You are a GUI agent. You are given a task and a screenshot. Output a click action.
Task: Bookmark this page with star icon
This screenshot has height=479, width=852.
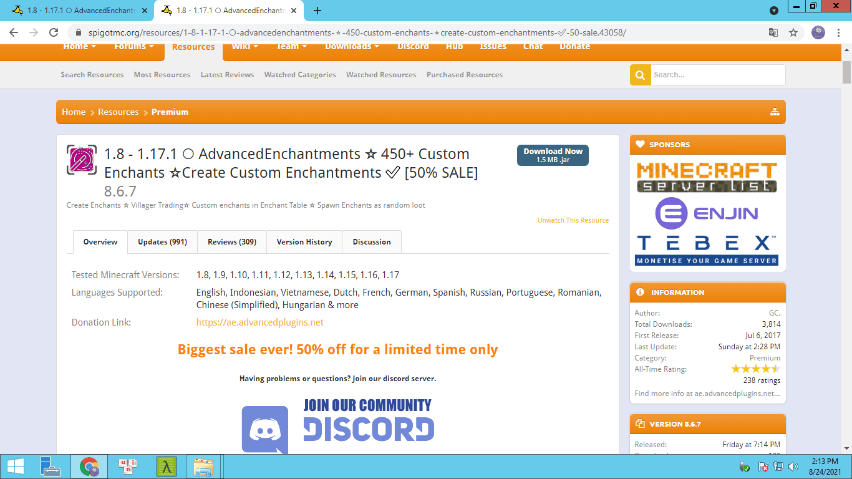click(793, 32)
